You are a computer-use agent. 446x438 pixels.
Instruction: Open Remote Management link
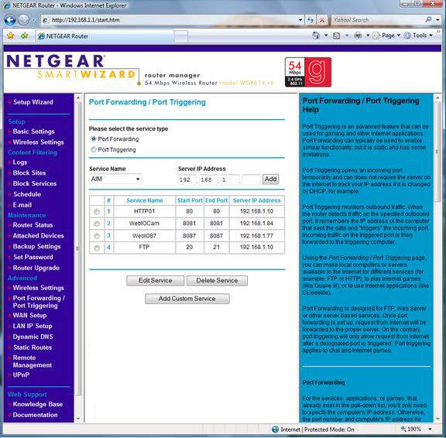click(x=33, y=361)
